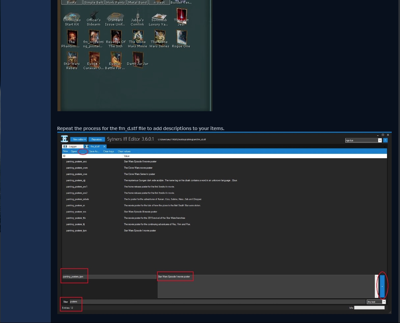This screenshot has height=323, width=400.
Task: Select Chronicles Start Kit inventory item
Action: (72, 18)
